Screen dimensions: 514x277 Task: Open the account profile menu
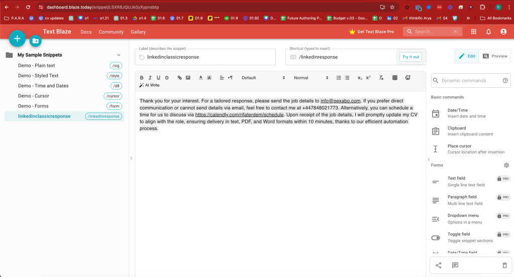click(x=503, y=32)
